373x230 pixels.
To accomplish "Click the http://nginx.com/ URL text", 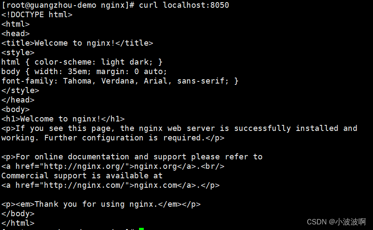I will click(84, 185).
